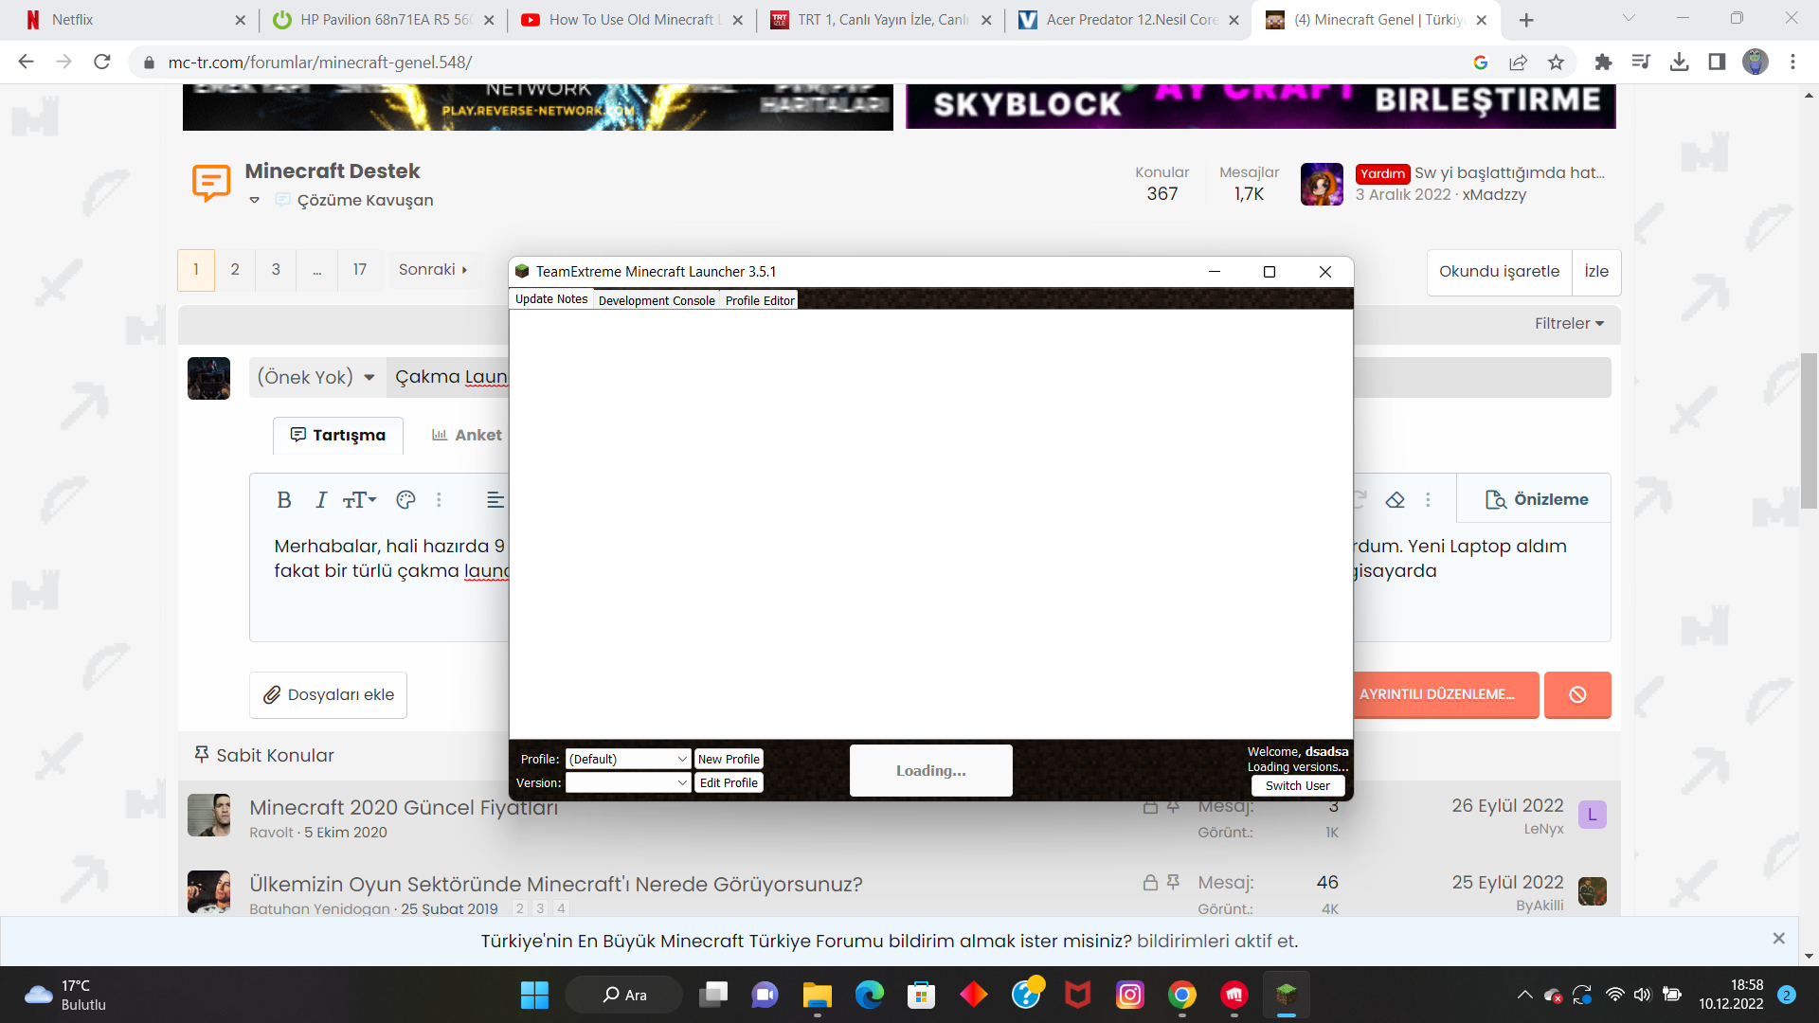Screen dimensions: 1819x1023
Task: Open the Chrome three-dot menu
Action: (x=1792, y=62)
